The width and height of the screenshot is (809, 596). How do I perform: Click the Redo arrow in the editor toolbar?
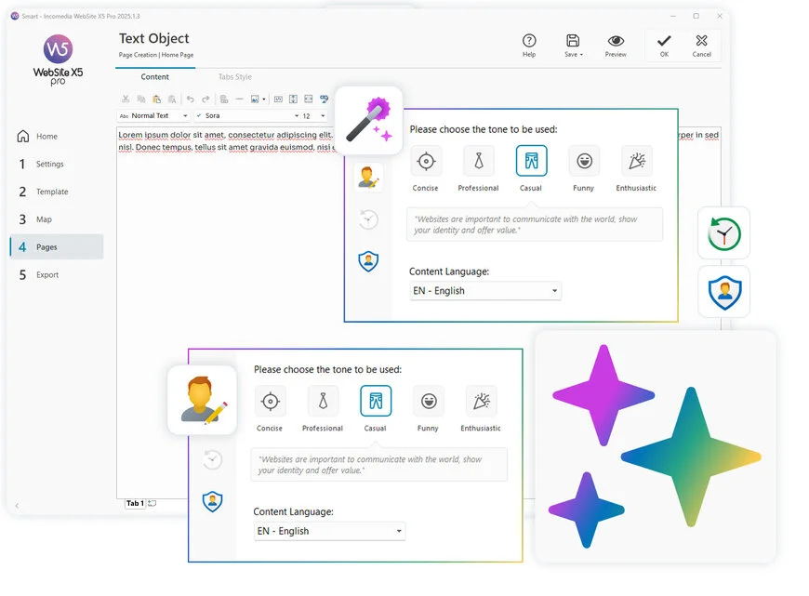click(206, 99)
